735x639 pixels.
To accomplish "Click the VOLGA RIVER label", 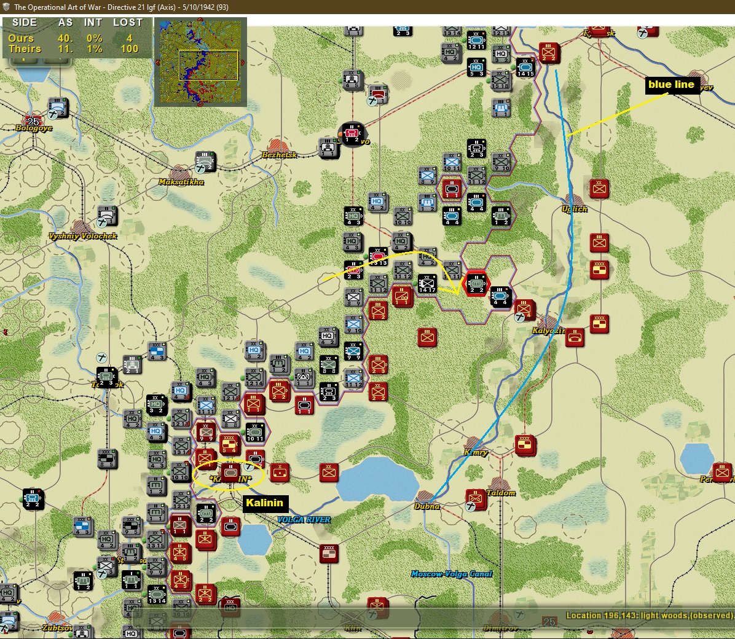I will [x=304, y=519].
